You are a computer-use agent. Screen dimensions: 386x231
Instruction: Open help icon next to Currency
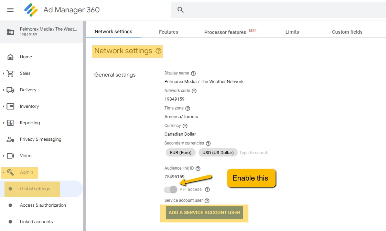click(185, 126)
